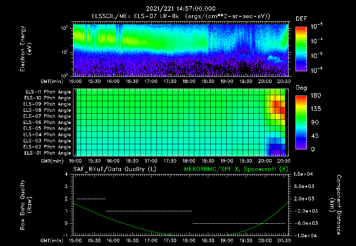356x246 pixels.
Task: Click 18:30 tick label under pitch angle panel
Action: pos(208,161)
